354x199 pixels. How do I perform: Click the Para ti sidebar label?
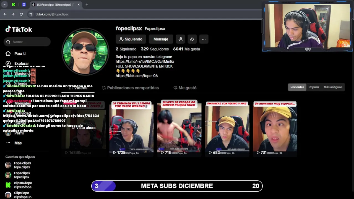[x=20, y=54]
